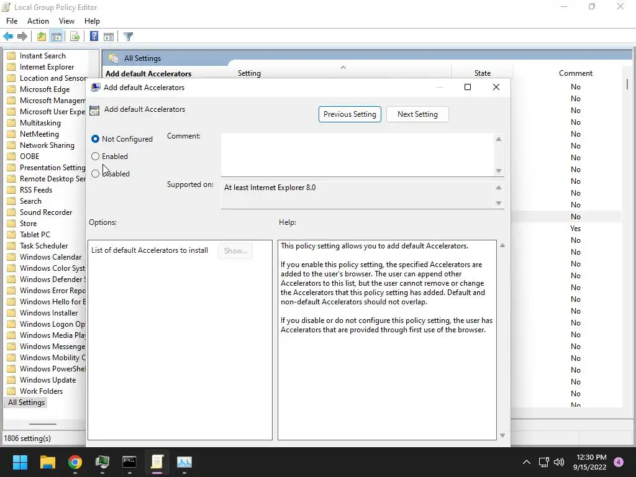Click Comment box scroll up arrow
The image size is (636, 477).
[x=499, y=139]
